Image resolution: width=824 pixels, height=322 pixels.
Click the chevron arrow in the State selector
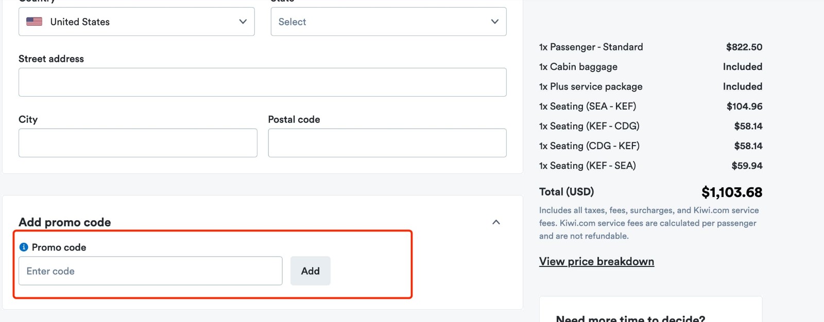coord(494,22)
